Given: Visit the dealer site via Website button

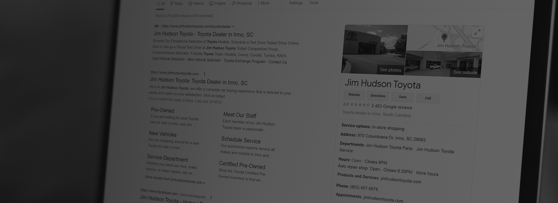Looking at the screenshot, I should click(x=354, y=95).
